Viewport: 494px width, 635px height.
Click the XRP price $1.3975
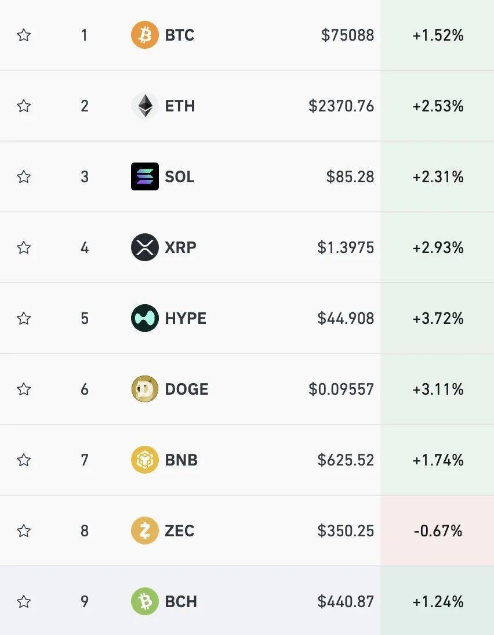pos(346,248)
